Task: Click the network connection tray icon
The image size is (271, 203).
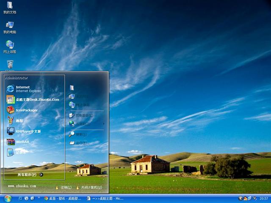Action: (x=250, y=198)
